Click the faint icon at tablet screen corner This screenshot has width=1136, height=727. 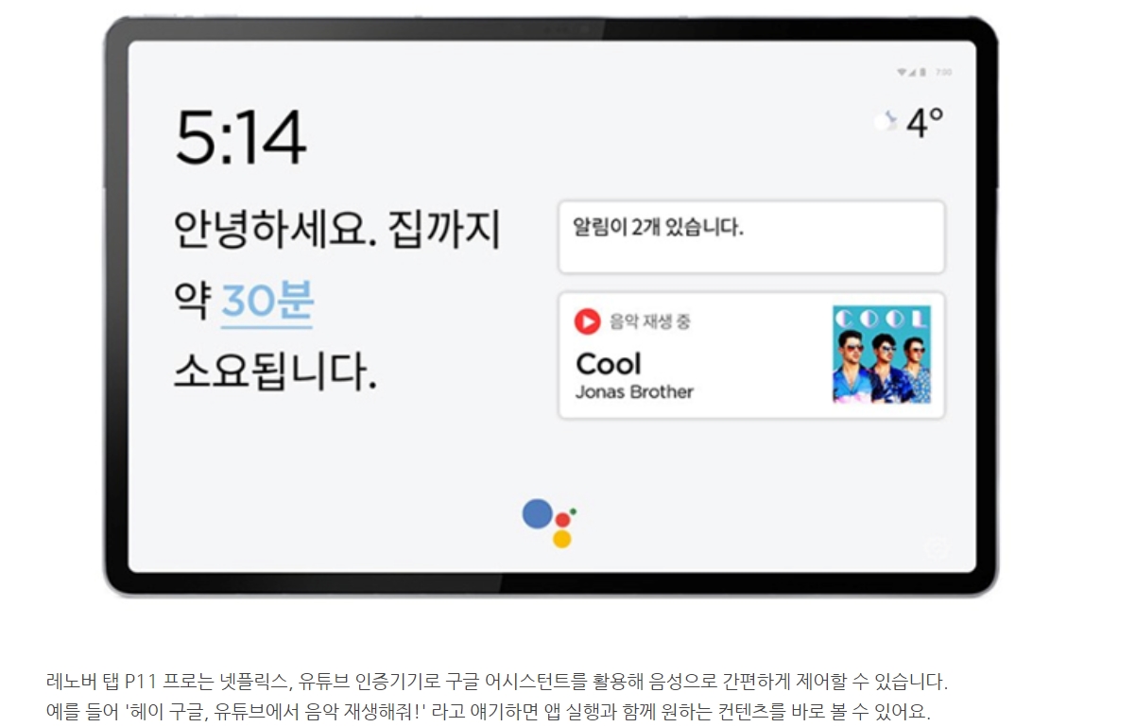tap(936, 548)
